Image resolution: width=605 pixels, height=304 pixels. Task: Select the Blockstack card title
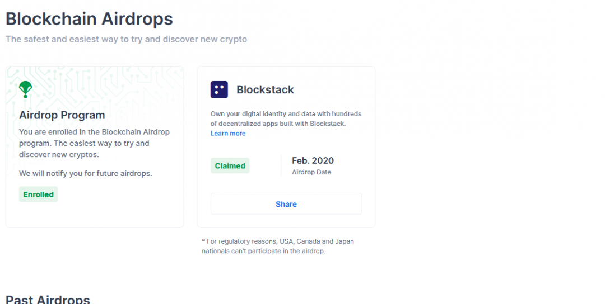(265, 89)
